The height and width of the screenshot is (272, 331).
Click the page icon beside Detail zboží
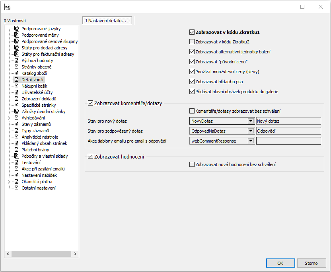coord(16,80)
